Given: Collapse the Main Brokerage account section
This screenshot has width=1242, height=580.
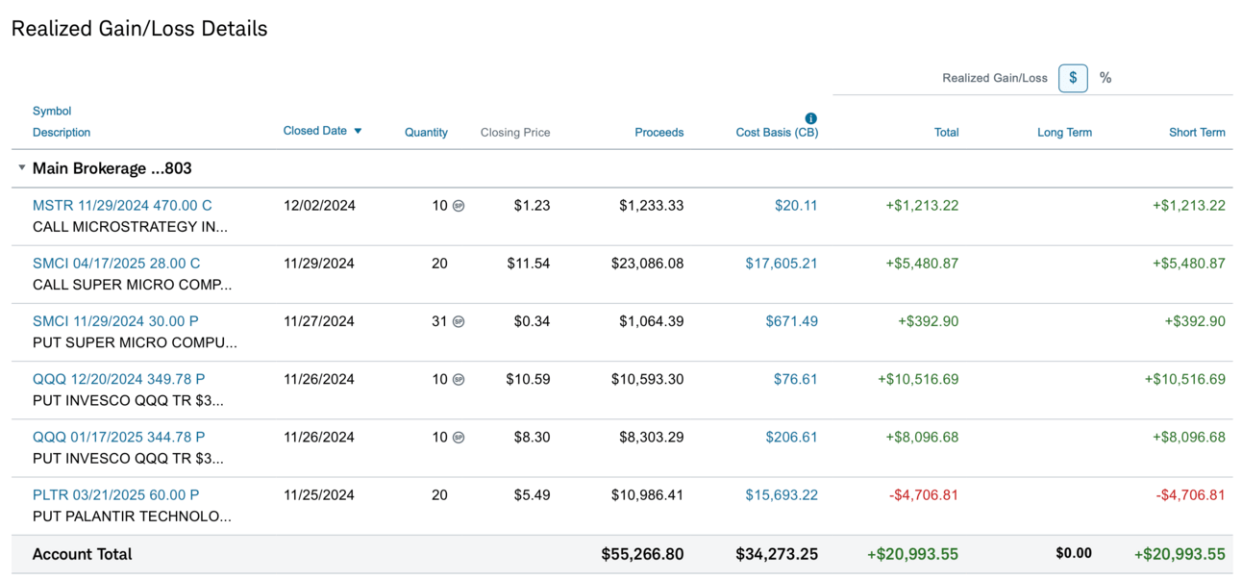Looking at the screenshot, I should pos(22,168).
